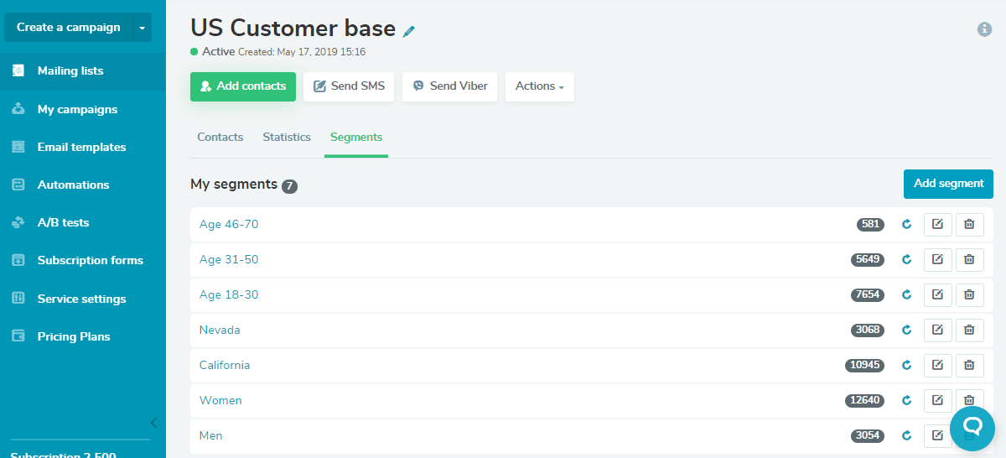Refresh the Age 46-70 segment count

pyautogui.click(x=906, y=224)
